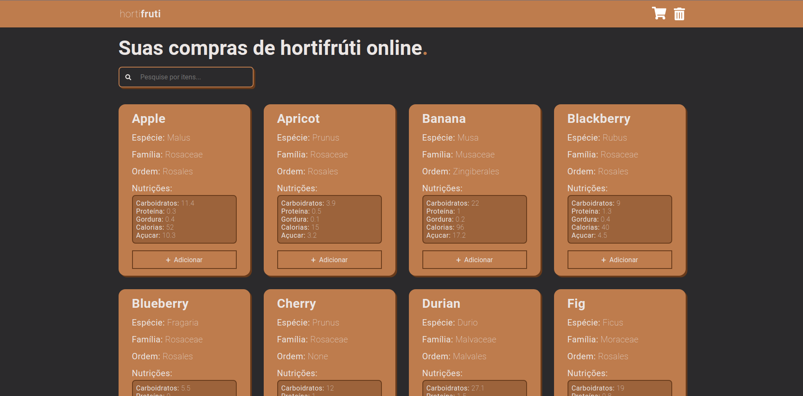Click 'Carboidratos: 19' in Fig card

pos(598,388)
